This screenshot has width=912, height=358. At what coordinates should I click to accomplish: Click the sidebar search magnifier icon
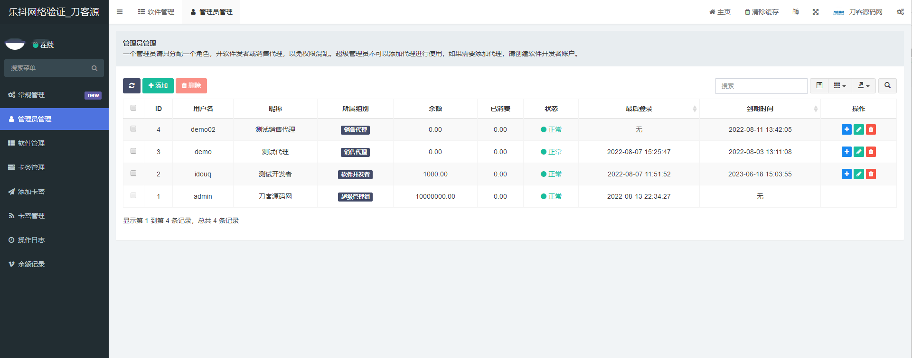click(x=94, y=68)
